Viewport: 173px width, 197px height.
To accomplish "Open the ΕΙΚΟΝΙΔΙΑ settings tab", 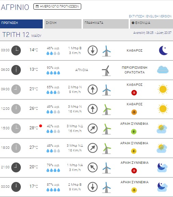I will (152, 24).
